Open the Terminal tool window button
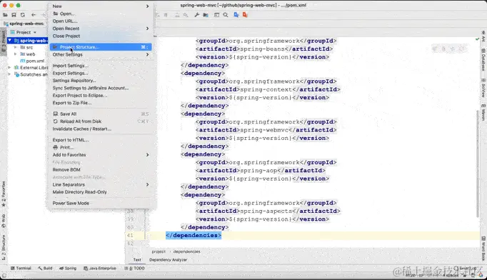This screenshot has height=280, width=487. [21, 268]
